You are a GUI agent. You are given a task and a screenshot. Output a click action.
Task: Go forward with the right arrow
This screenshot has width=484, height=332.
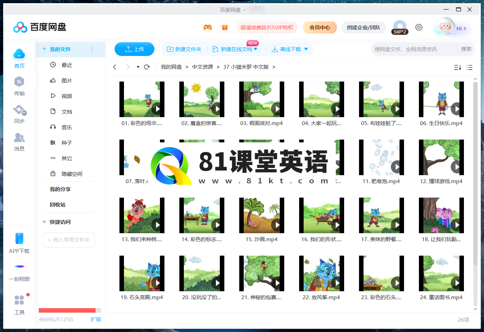click(128, 67)
